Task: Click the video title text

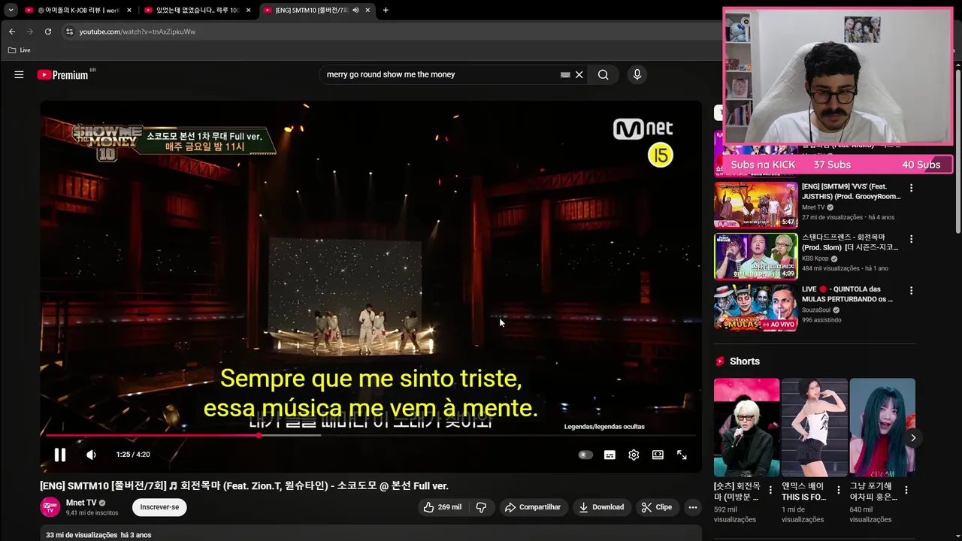Action: [x=244, y=486]
